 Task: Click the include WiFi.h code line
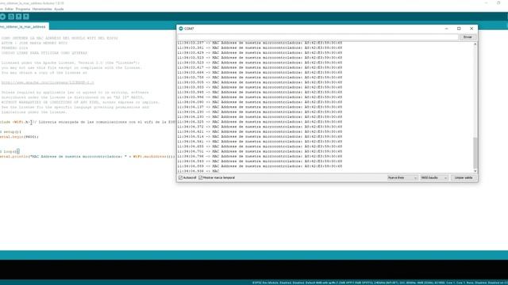pos(87,122)
